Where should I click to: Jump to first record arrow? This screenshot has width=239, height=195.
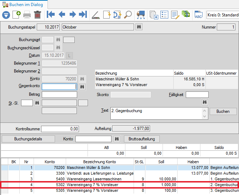pos(51,15)
